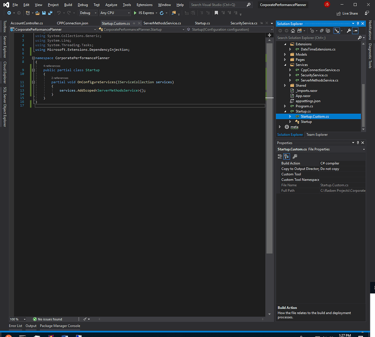Expand the Models folder node
Viewport: 375px width, 337px height.
[285, 54]
